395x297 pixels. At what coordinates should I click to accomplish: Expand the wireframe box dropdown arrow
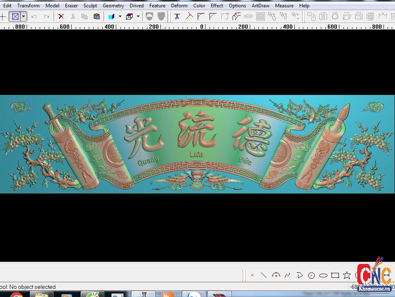(138, 17)
